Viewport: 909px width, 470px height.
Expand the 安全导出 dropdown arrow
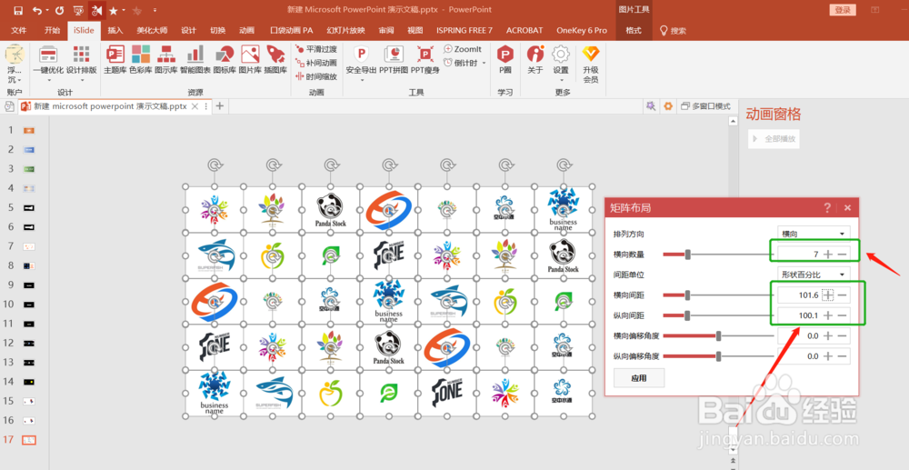click(362, 81)
